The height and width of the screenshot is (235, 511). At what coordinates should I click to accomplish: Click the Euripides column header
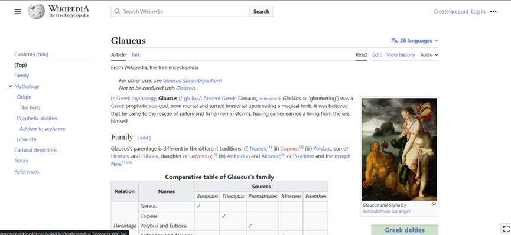pos(207,197)
